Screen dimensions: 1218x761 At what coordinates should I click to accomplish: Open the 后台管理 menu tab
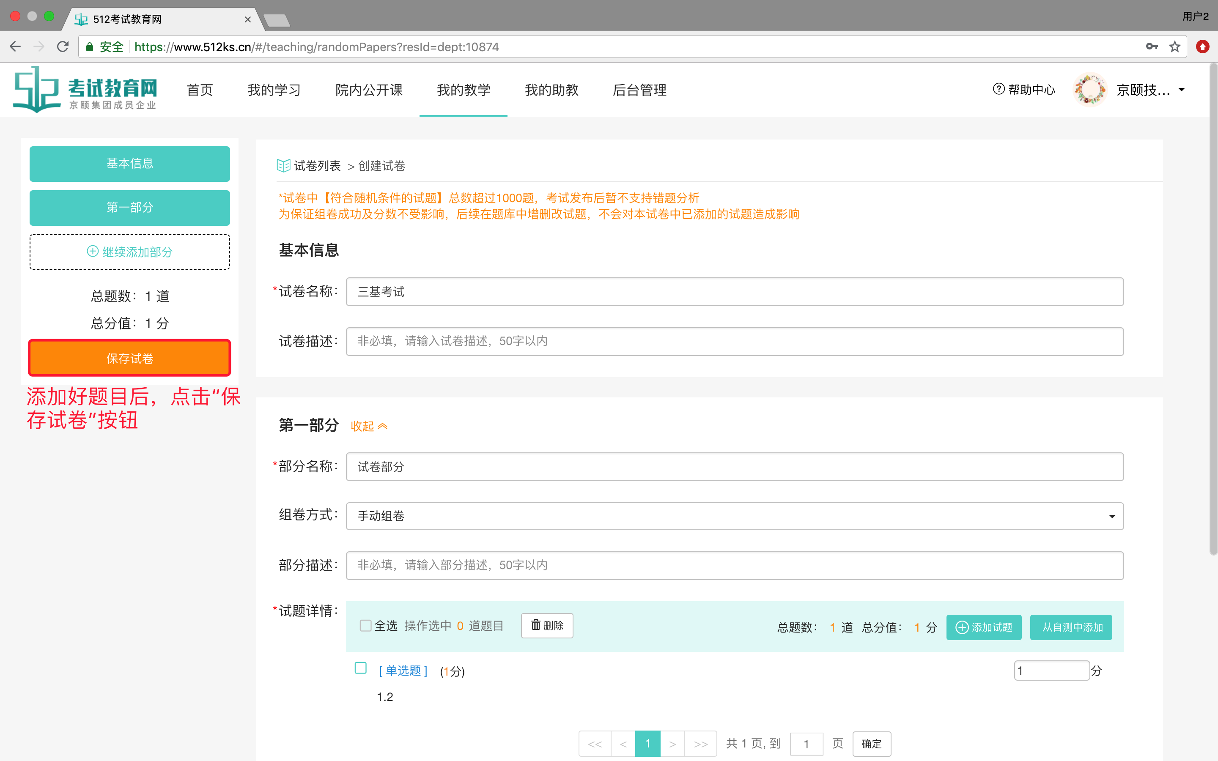639,90
